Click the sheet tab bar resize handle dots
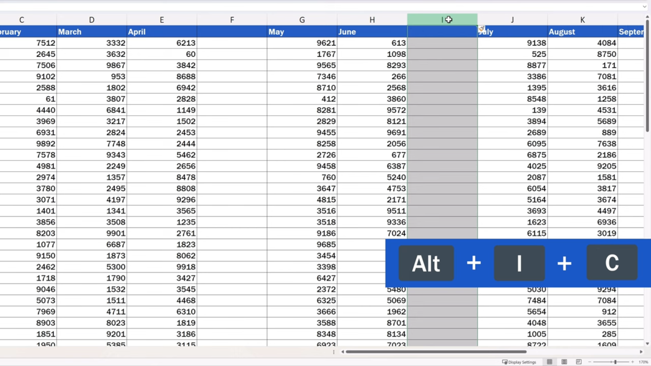The width and height of the screenshot is (651, 366). click(x=334, y=352)
